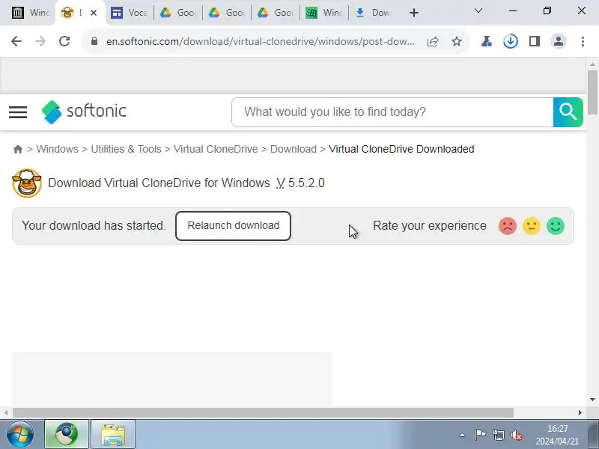Click the scroll down arrow
Screen dimensions: 599x449
592,400
